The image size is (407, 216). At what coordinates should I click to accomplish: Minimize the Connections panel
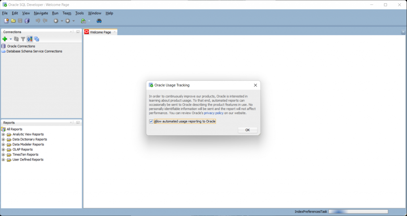(x=78, y=32)
